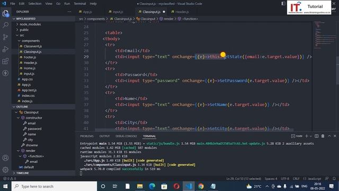339x191 pixels.
Task: Kill terminal with trash icon
Action: tap(323, 136)
